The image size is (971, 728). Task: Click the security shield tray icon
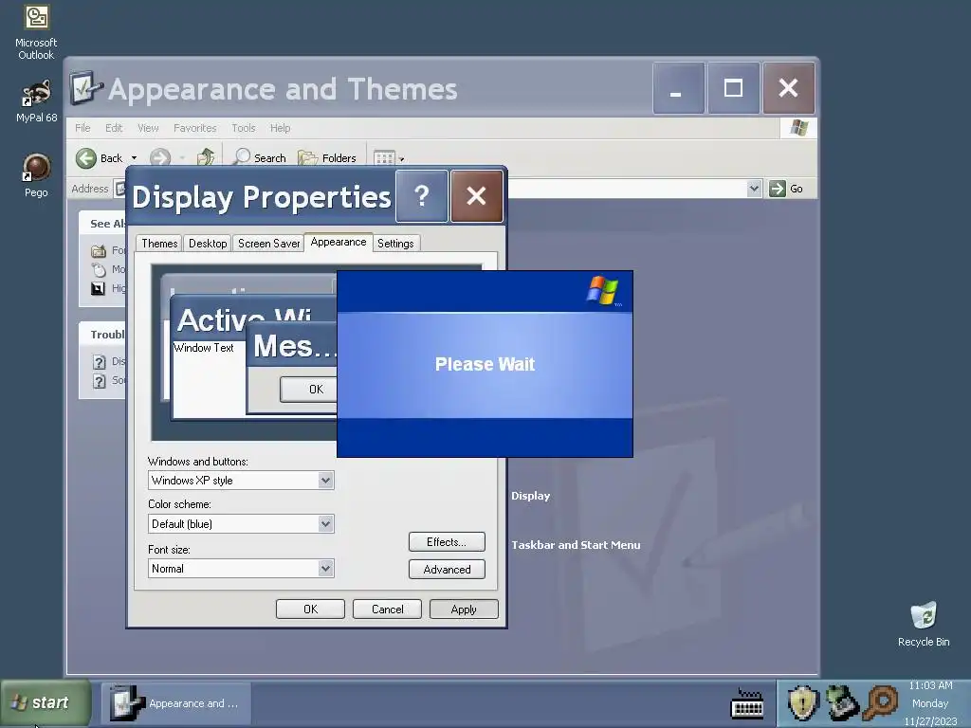pyautogui.click(x=803, y=703)
